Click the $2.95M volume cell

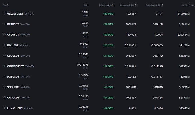tap(185, 77)
